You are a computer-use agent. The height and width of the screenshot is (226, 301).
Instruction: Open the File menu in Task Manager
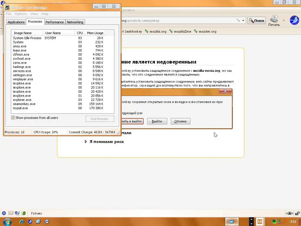click(x=9, y=14)
